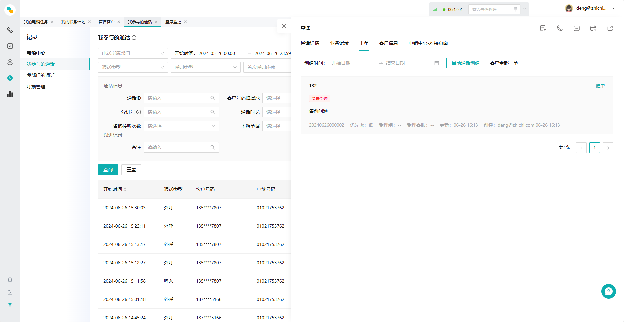624x322 pixels.
Task: Open the phone icon in left sidebar
Action: click(x=10, y=30)
